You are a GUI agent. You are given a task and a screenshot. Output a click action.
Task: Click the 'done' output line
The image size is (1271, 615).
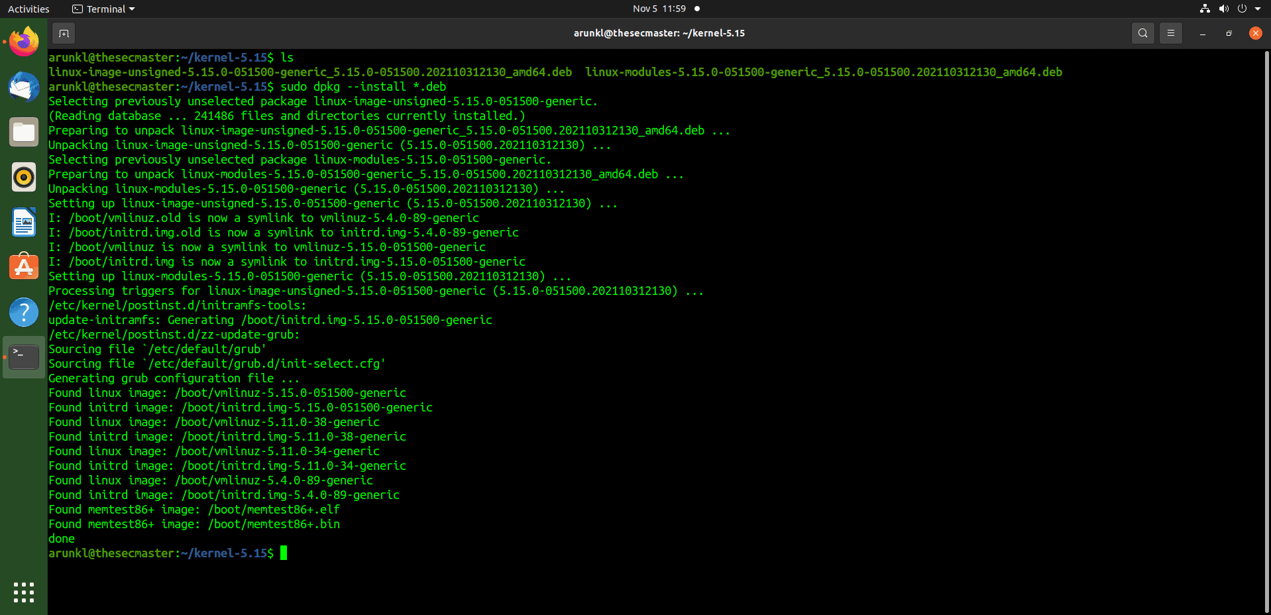(62, 539)
